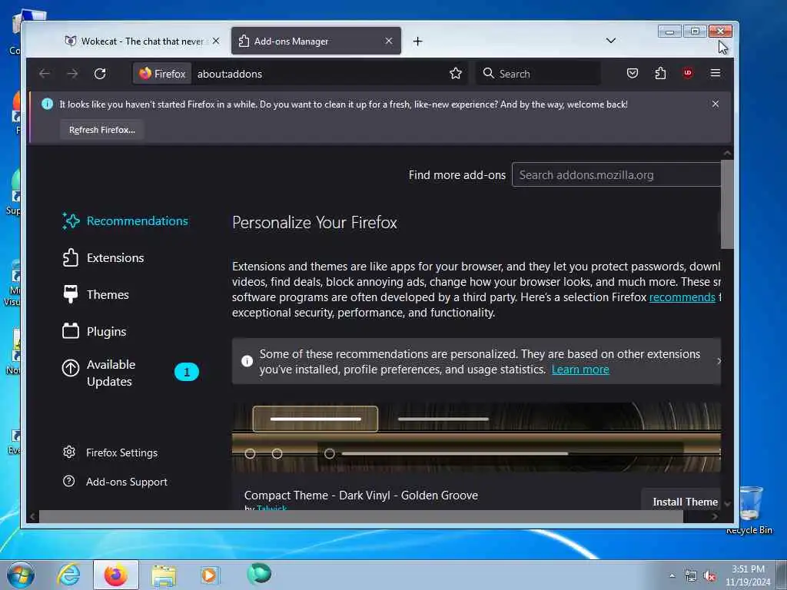Go back with the back arrow
This screenshot has width=787, height=590.
44,74
